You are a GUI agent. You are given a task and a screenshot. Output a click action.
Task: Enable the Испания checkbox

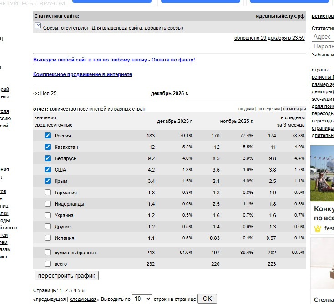point(47,238)
